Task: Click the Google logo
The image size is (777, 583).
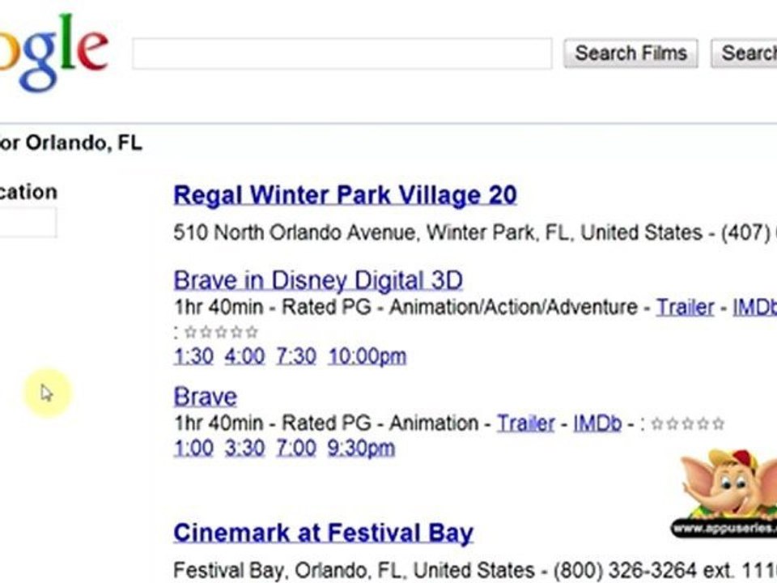Action: point(53,52)
